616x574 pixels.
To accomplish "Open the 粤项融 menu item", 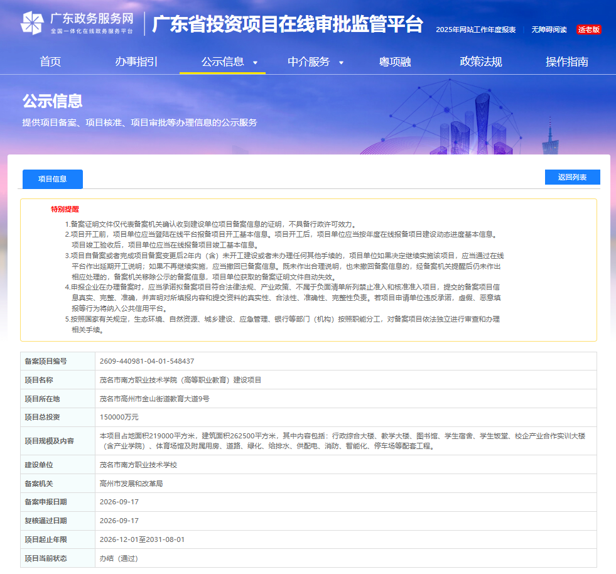I will pyautogui.click(x=395, y=62).
